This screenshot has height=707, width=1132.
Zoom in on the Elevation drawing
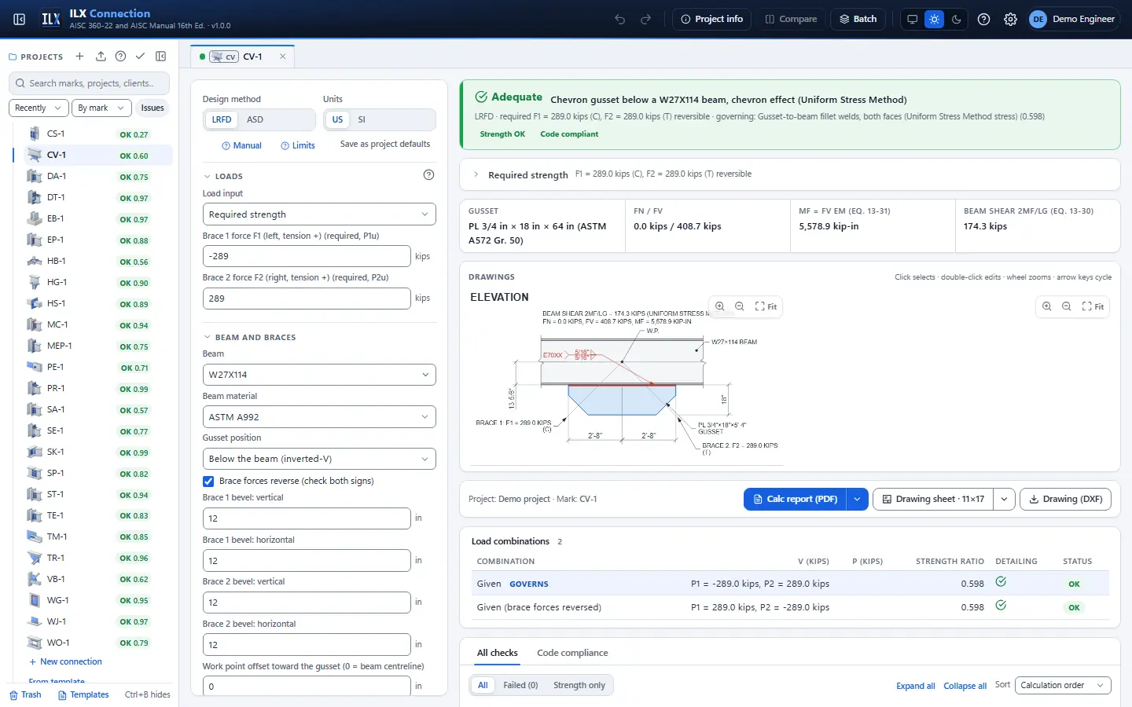click(720, 306)
